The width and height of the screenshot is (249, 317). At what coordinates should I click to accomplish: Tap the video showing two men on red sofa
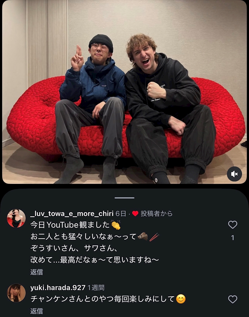[x=124, y=92]
